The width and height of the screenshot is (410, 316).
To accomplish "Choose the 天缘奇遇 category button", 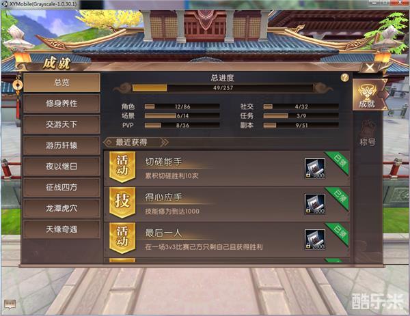I will point(61,229).
